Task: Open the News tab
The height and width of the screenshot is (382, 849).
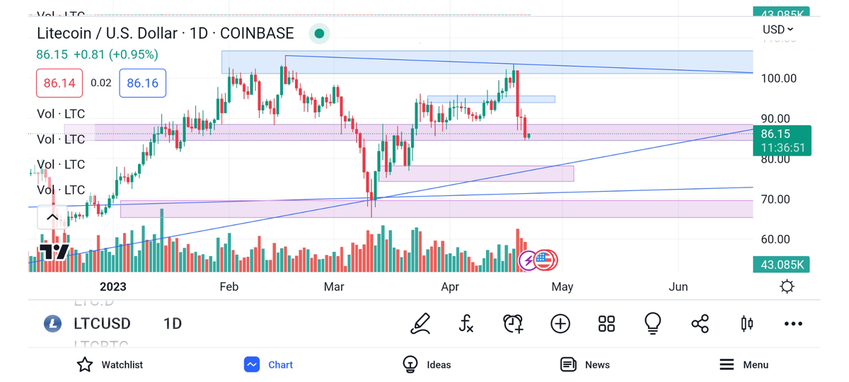Action: click(x=585, y=365)
